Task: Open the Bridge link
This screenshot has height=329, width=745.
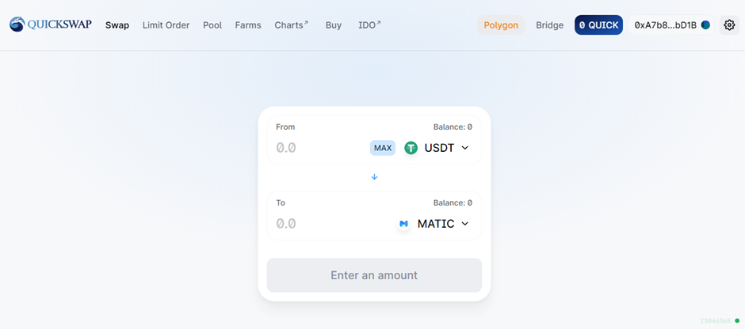Action: tap(550, 25)
